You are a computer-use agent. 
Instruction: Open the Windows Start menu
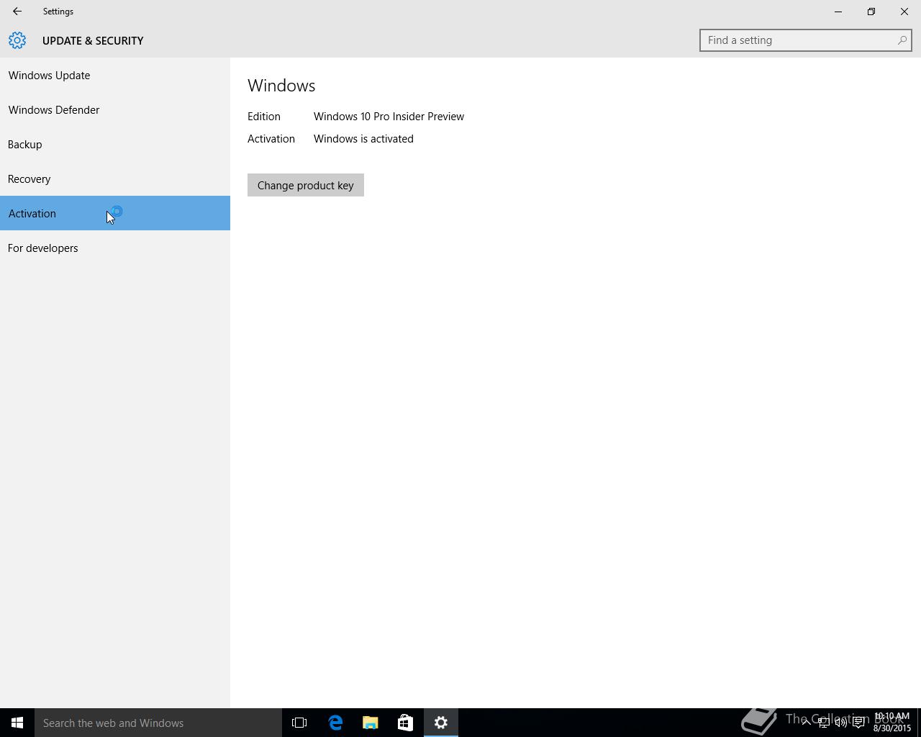(x=17, y=723)
